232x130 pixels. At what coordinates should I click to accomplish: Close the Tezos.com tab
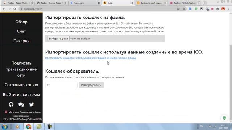[99, 3]
